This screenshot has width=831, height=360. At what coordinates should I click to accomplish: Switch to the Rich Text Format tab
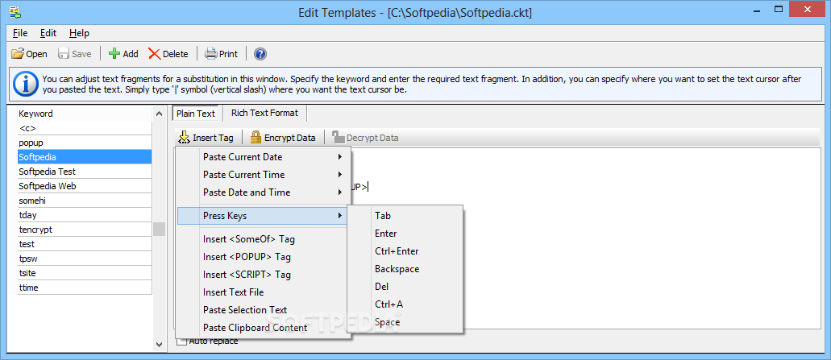point(264,113)
